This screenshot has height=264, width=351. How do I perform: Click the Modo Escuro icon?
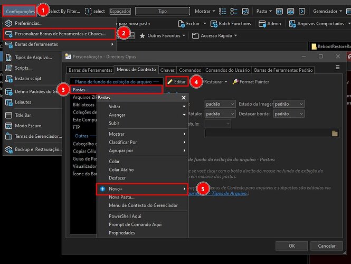(x=9, y=126)
